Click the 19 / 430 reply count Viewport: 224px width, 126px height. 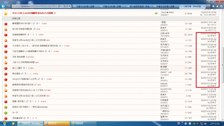[188, 24]
